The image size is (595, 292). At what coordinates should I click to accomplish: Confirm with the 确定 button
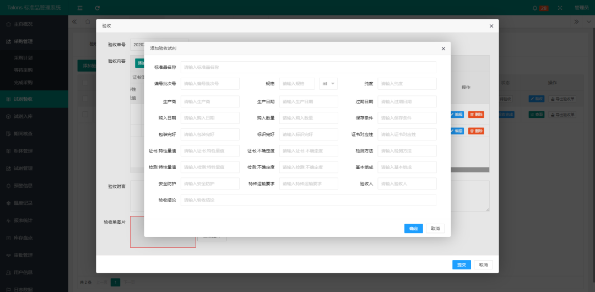[x=414, y=229]
